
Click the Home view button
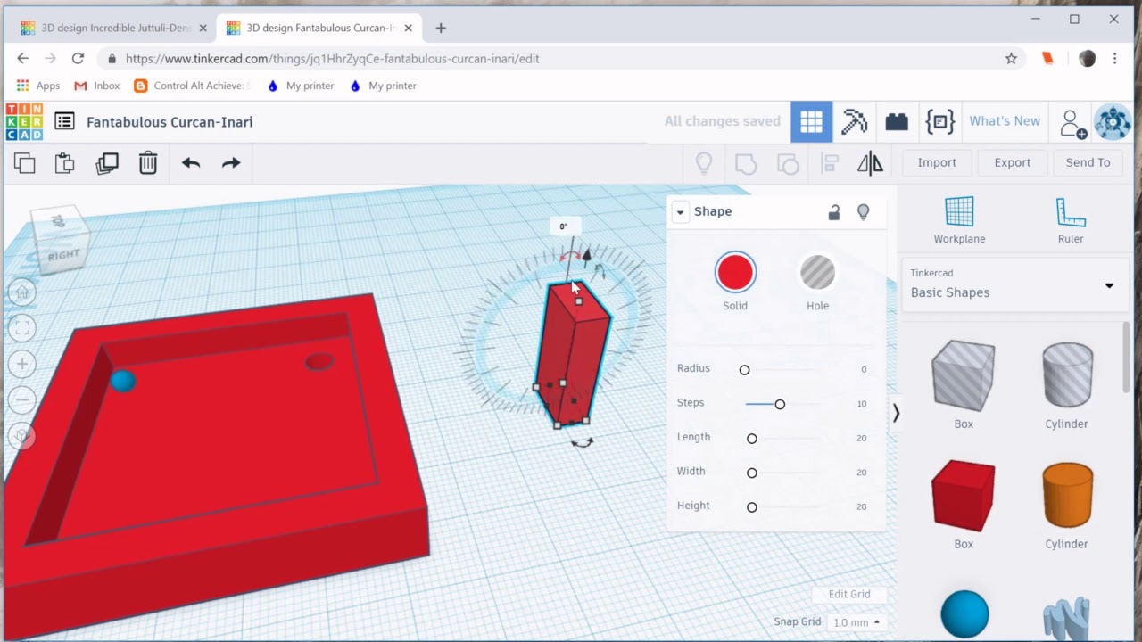(x=22, y=292)
